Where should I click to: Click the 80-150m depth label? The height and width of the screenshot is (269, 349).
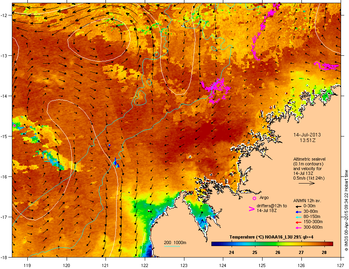[x=312, y=216]
